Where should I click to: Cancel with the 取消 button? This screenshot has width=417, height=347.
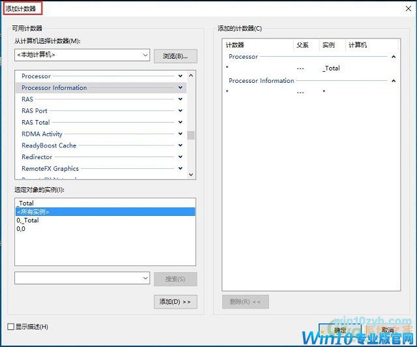[388, 330]
